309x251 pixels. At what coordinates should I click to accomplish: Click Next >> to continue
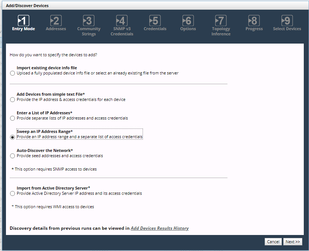293,242
